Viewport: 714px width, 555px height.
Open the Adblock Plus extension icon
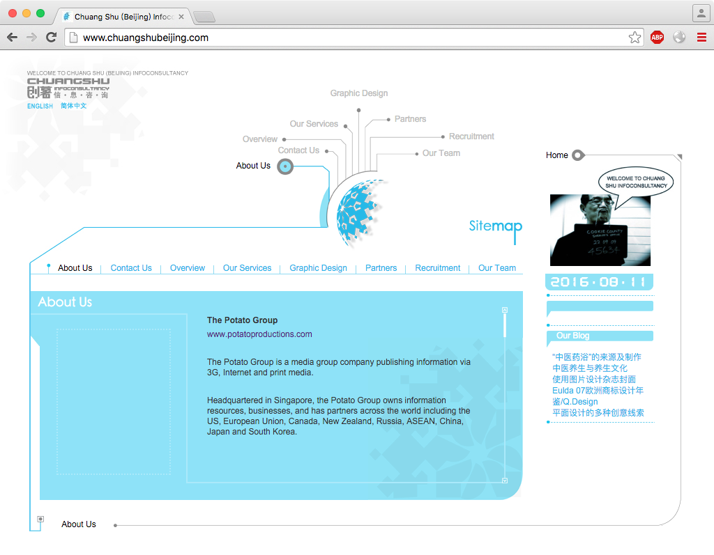pyautogui.click(x=657, y=38)
